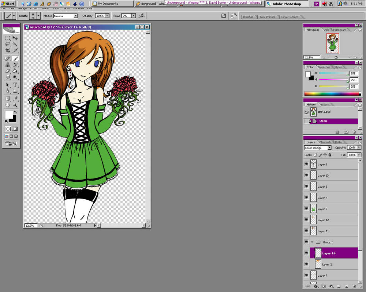The height and width of the screenshot is (292, 366).
Task: Select the Clone Stamp tool
Action: [8, 65]
